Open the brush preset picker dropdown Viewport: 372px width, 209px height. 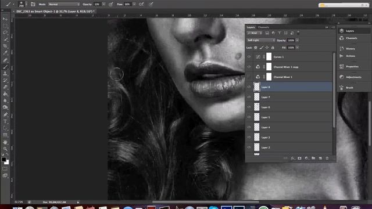coord(26,4)
